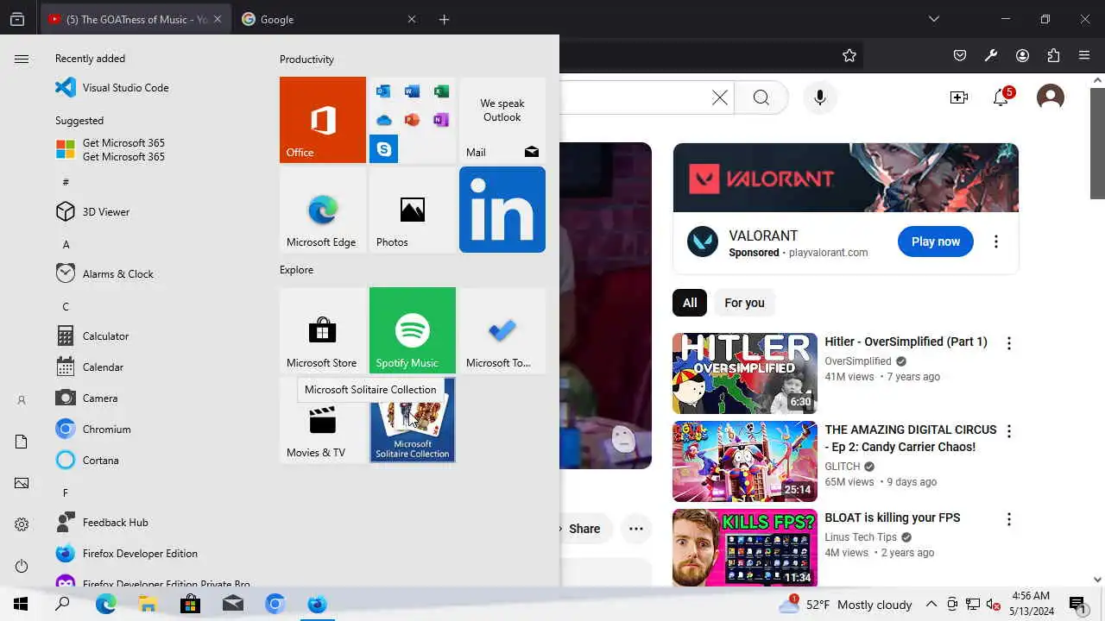Screen dimensions: 1105x621
Task: Open Mail from the taskbar
Action: pyautogui.click(x=232, y=604)
